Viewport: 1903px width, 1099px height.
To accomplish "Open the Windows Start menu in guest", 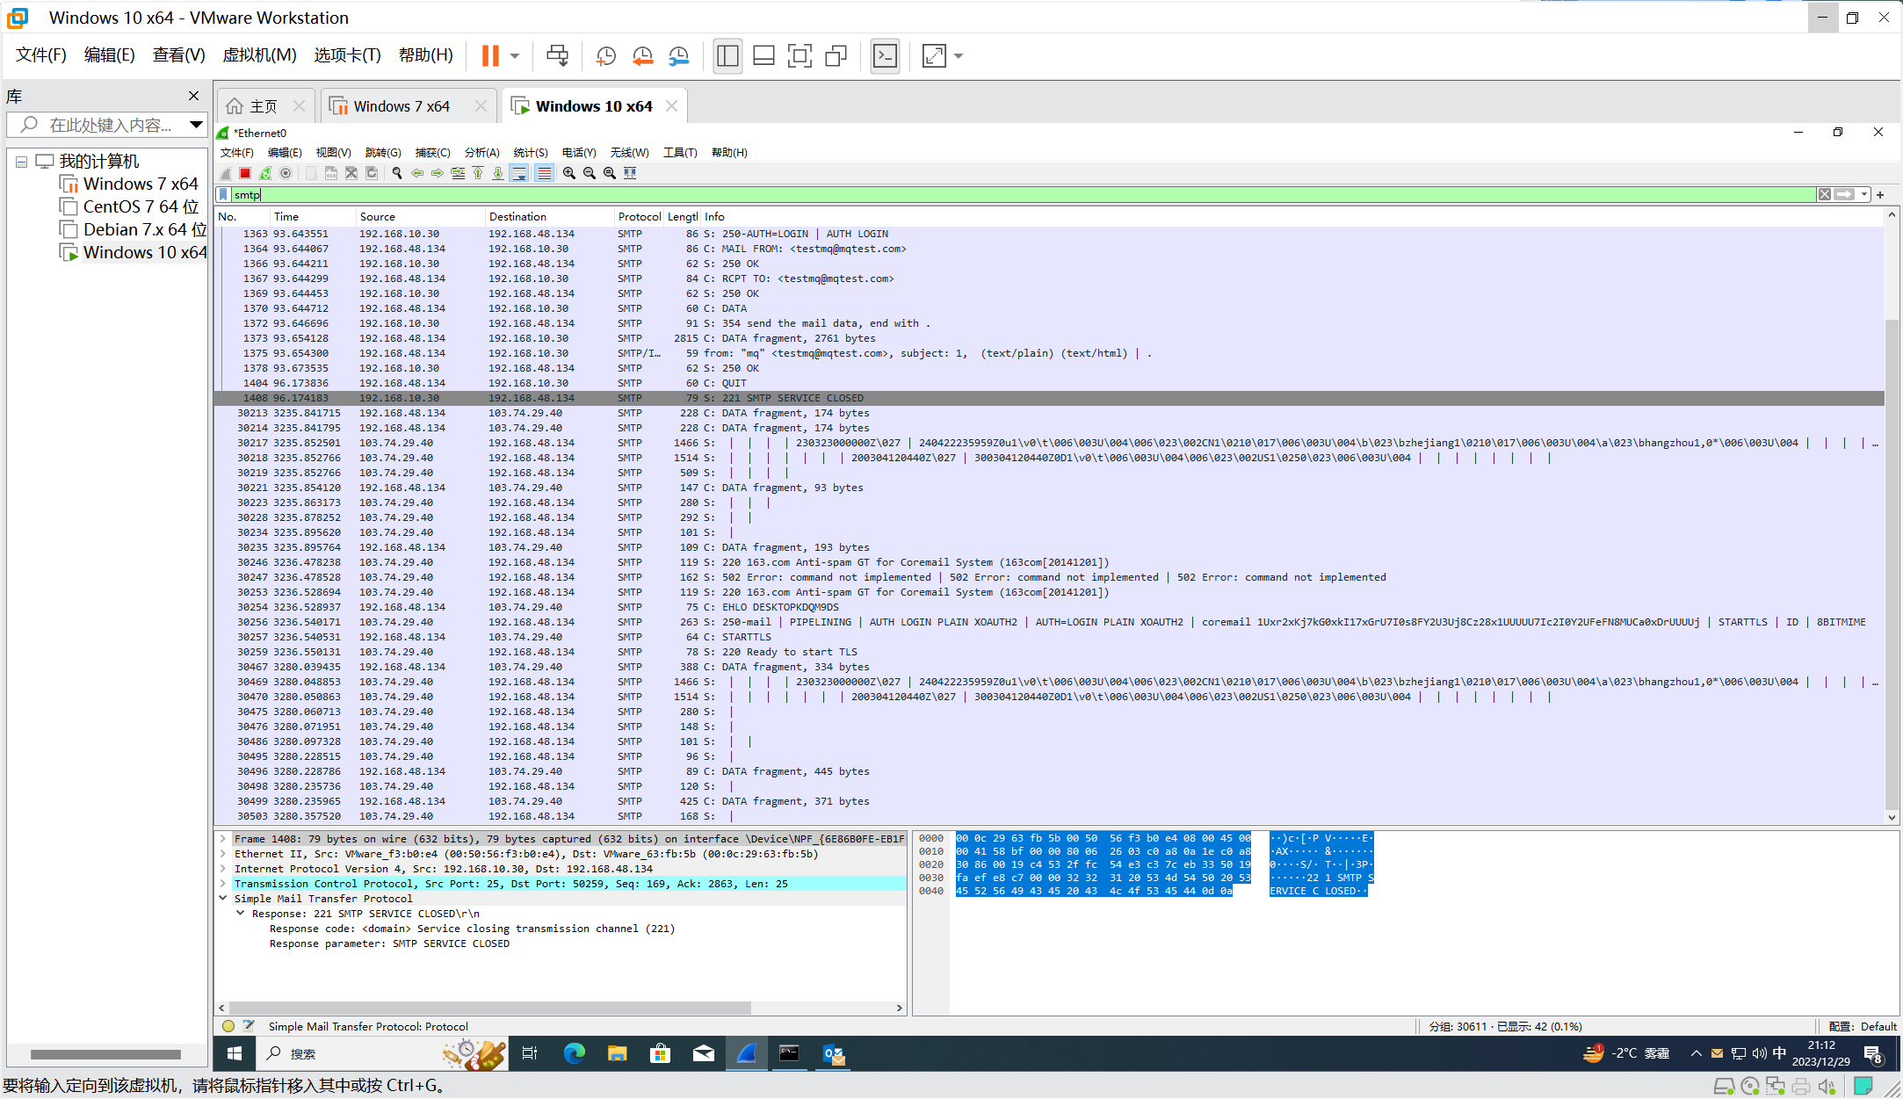I will (x=235, y=1053).
